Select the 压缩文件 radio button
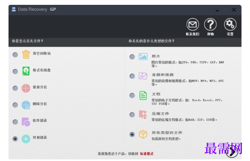 click(132, 115)
